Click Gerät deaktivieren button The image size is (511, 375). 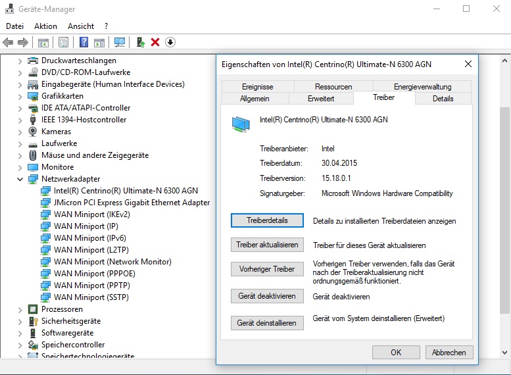click(x=267, y=296)
